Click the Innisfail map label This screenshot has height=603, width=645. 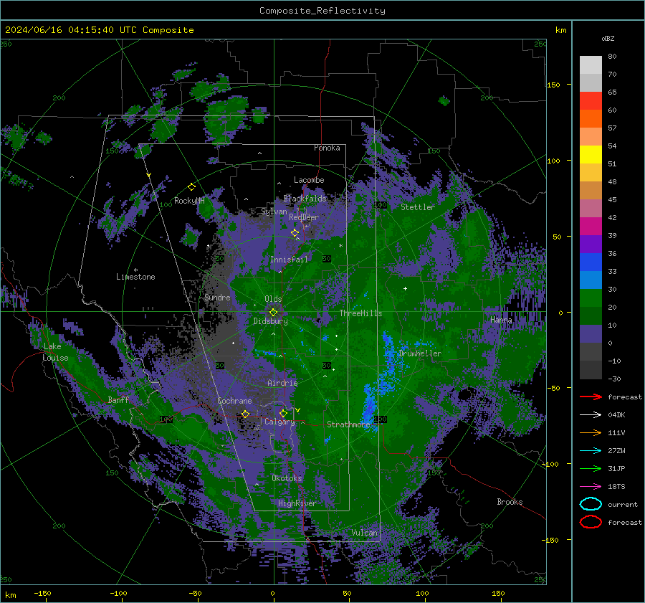coord(289,260)
